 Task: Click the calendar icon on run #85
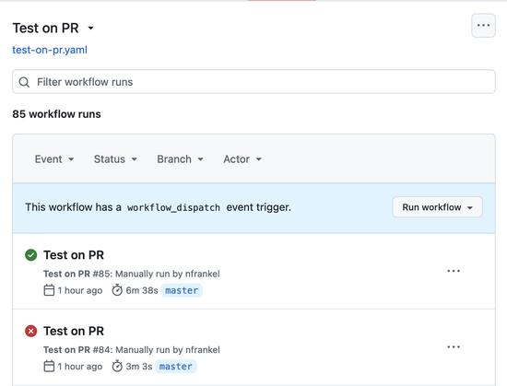[49, 290]
